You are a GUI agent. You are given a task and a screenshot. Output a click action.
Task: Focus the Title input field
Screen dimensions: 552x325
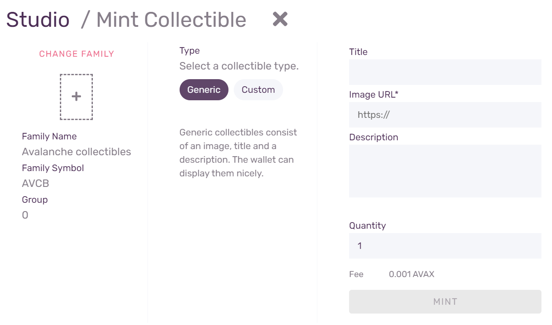445,72
